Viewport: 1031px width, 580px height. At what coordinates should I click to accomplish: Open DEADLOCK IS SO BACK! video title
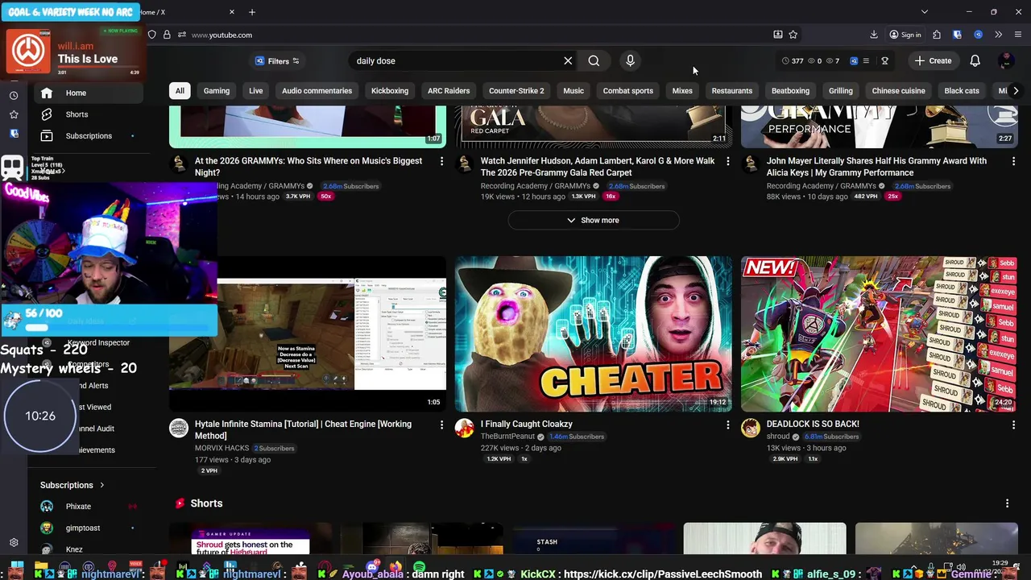pos(813,424)
